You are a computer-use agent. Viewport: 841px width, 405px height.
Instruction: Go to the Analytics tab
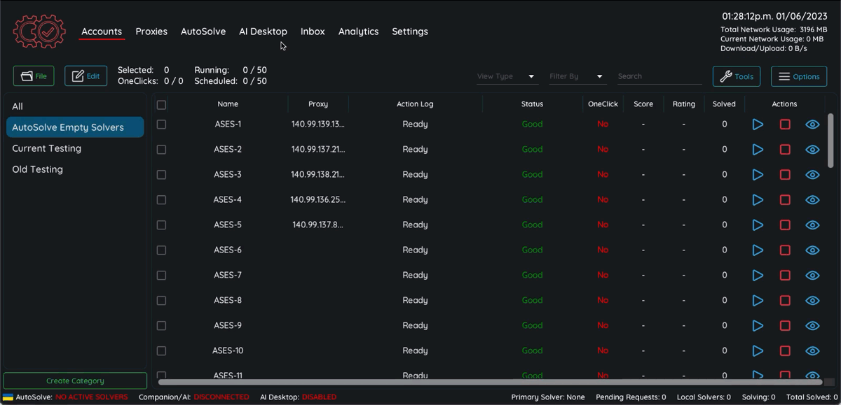[x=358, y=31]
